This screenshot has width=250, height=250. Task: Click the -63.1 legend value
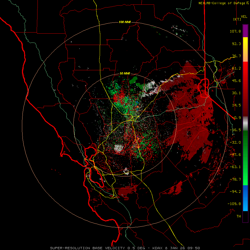pyautogui.click(x=235, y=167)
